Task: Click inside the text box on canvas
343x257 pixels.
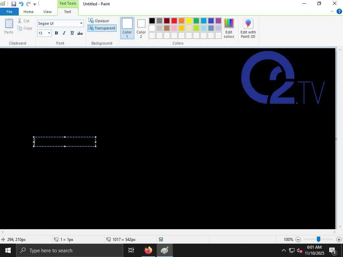Action: (x=65, y=142)
